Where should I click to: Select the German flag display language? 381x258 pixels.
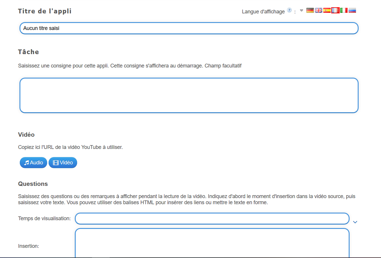310,10
